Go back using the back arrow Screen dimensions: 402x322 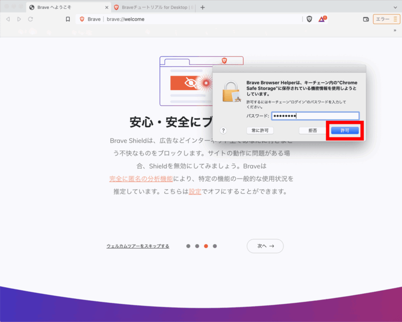pyautogui.click(x=8, y=19)
